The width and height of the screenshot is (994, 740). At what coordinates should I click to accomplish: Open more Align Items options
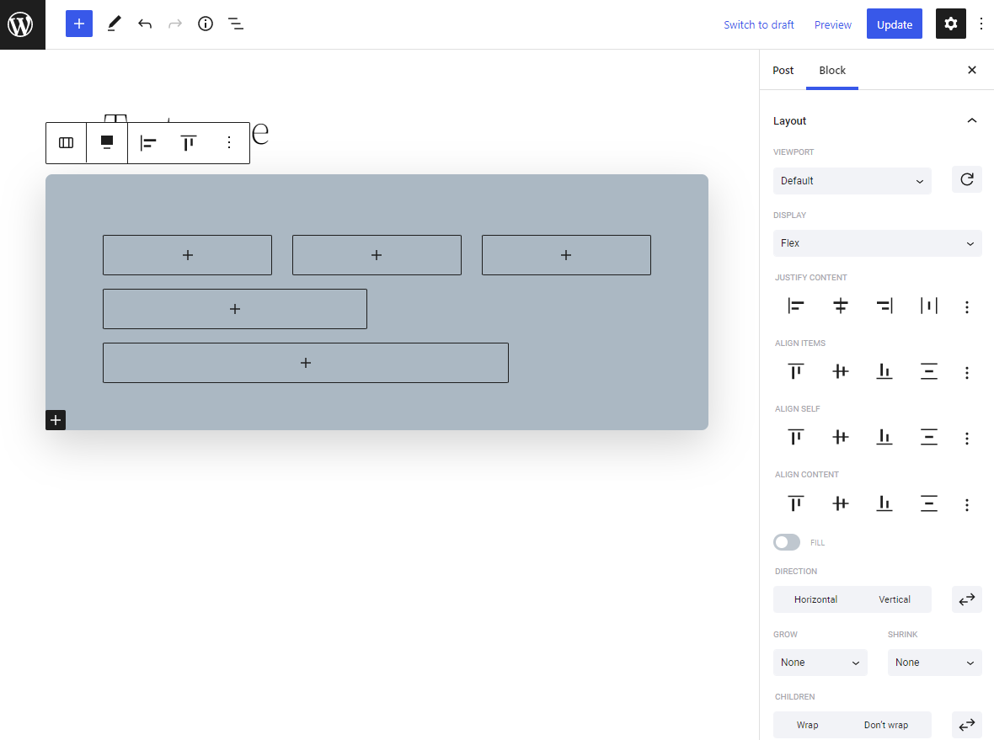(x=967, y=373)
